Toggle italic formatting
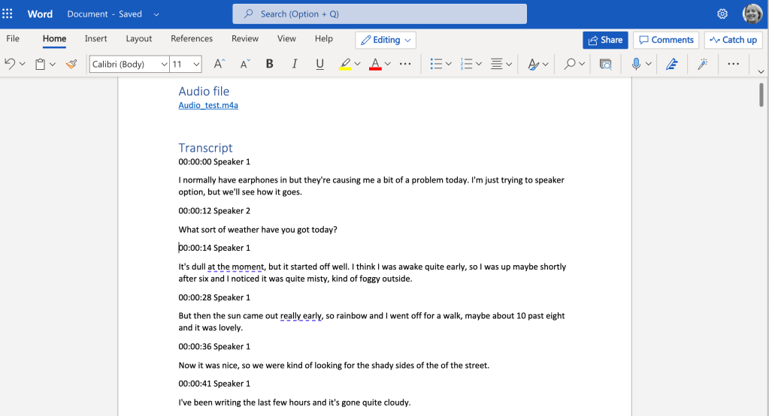This screenshot has height=416, width=769. [295, 65]
